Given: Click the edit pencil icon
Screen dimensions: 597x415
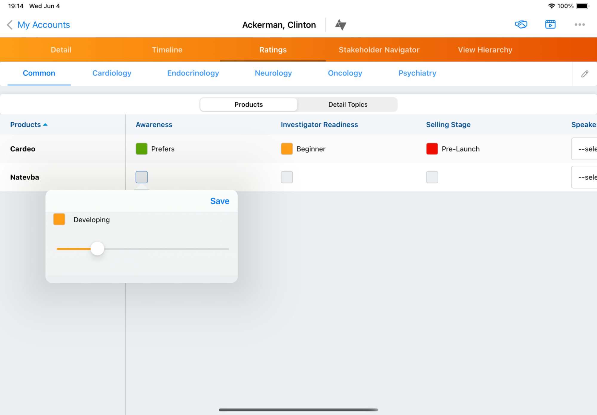Looking at the screenshot, I should tap(585, 73).
